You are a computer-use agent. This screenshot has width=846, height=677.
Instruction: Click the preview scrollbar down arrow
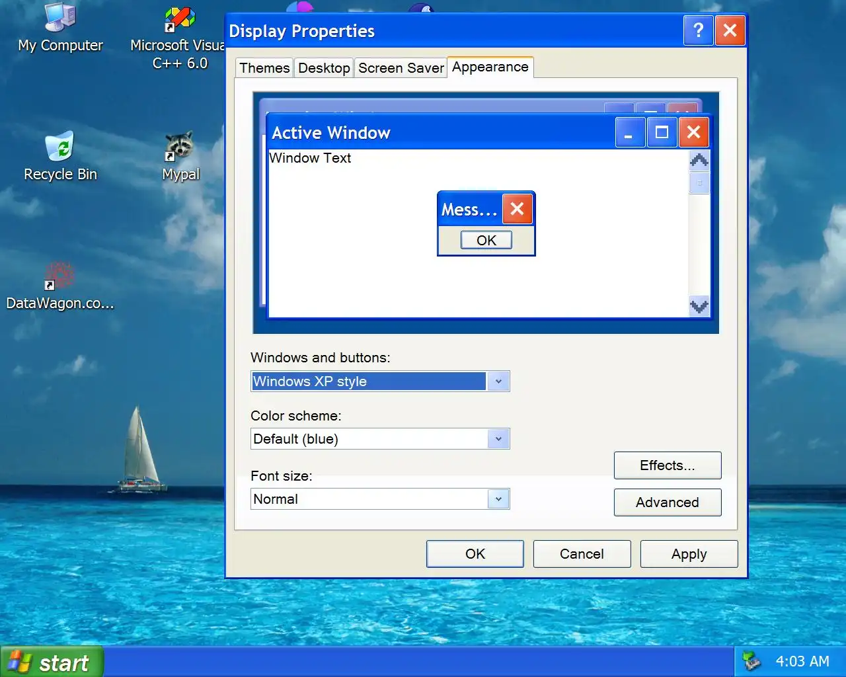coord(699,305)
